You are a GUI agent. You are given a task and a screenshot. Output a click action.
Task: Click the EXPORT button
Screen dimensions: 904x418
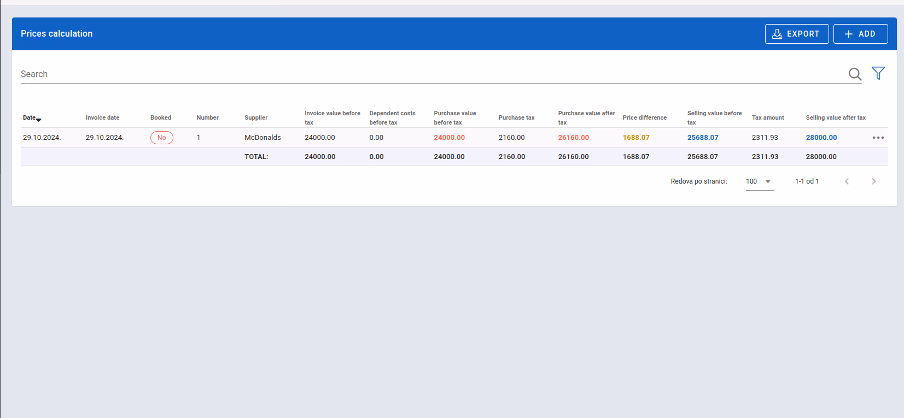tap(796, 34)
